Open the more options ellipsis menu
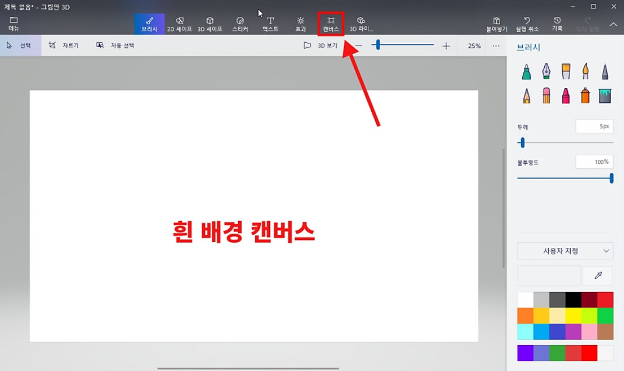The width and height of the screenshot is (624, 371). 496,46
